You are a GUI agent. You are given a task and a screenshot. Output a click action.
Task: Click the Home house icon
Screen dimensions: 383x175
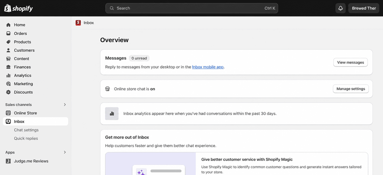pos(8,25)
